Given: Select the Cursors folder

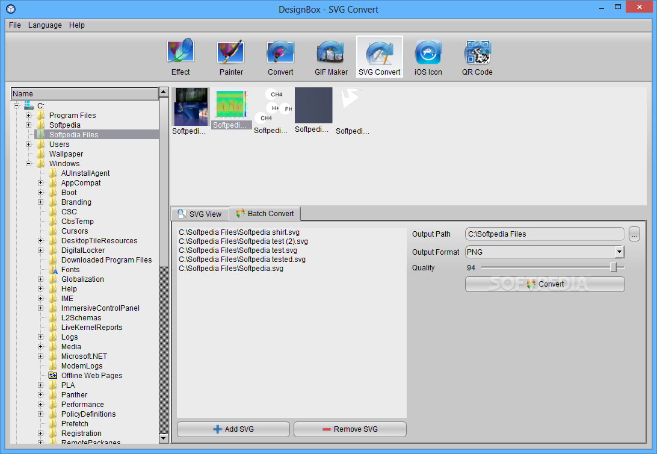Looking at the screenshot, I should pos(75,231).
